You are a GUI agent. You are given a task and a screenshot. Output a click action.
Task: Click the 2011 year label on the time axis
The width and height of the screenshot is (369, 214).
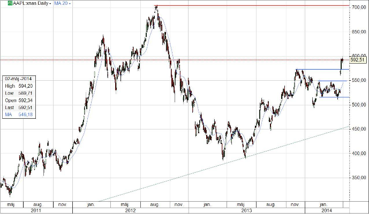click(36, 210)
